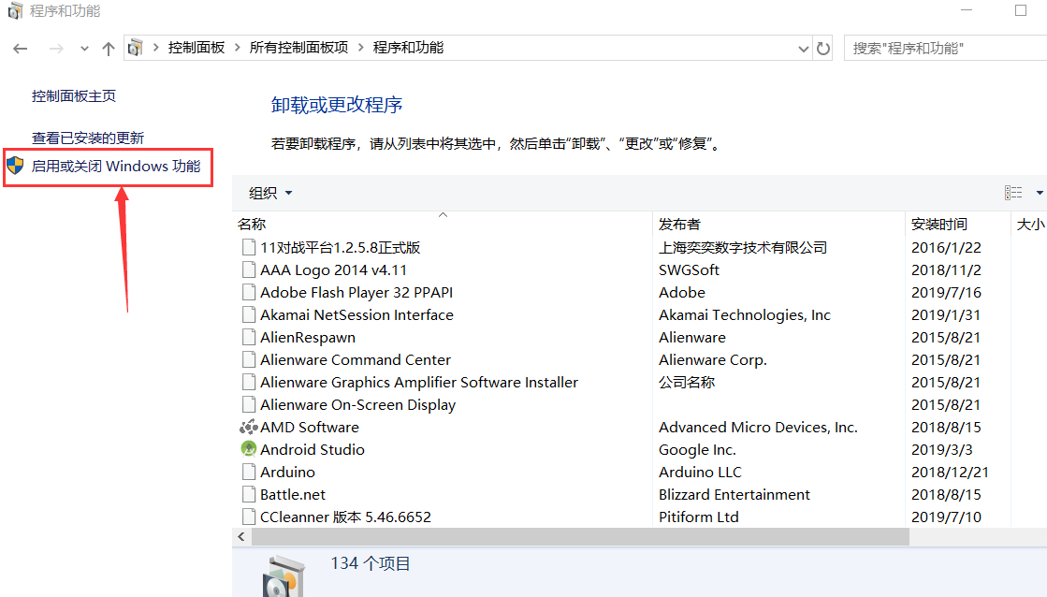This screenshot has width=1047, height=597.
Task: Click install date 2016/1/22
Action: tap(946, 248)
